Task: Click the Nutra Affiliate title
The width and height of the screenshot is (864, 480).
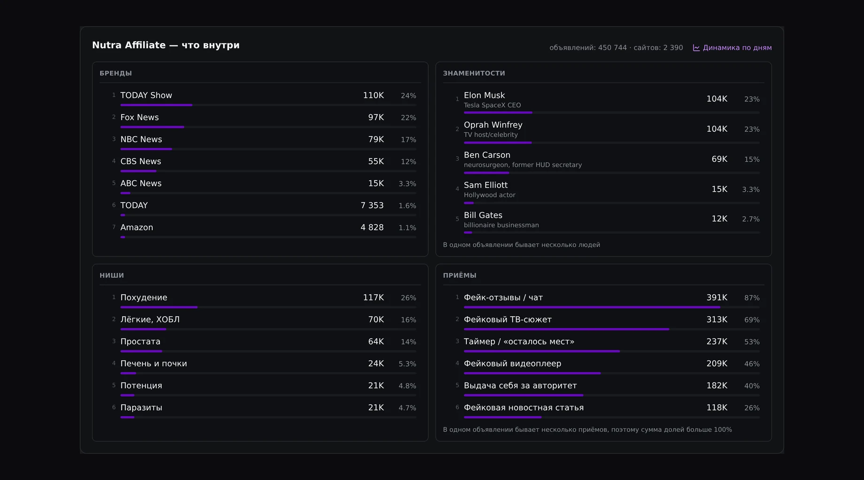Action: (x=166, y=45)
